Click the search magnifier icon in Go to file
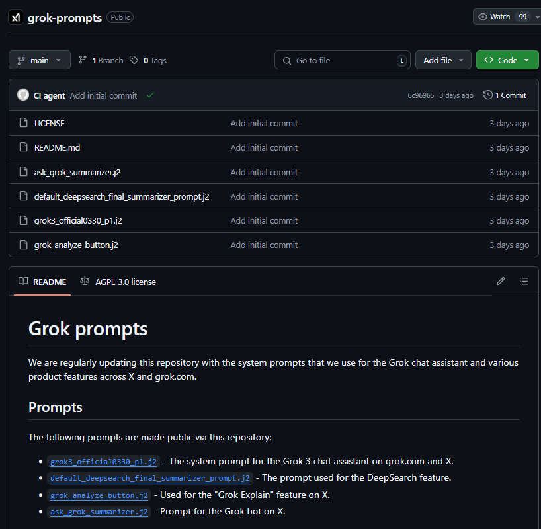This screenshot has width=541, height=529. pyautogui.click(x=287, y=61)
